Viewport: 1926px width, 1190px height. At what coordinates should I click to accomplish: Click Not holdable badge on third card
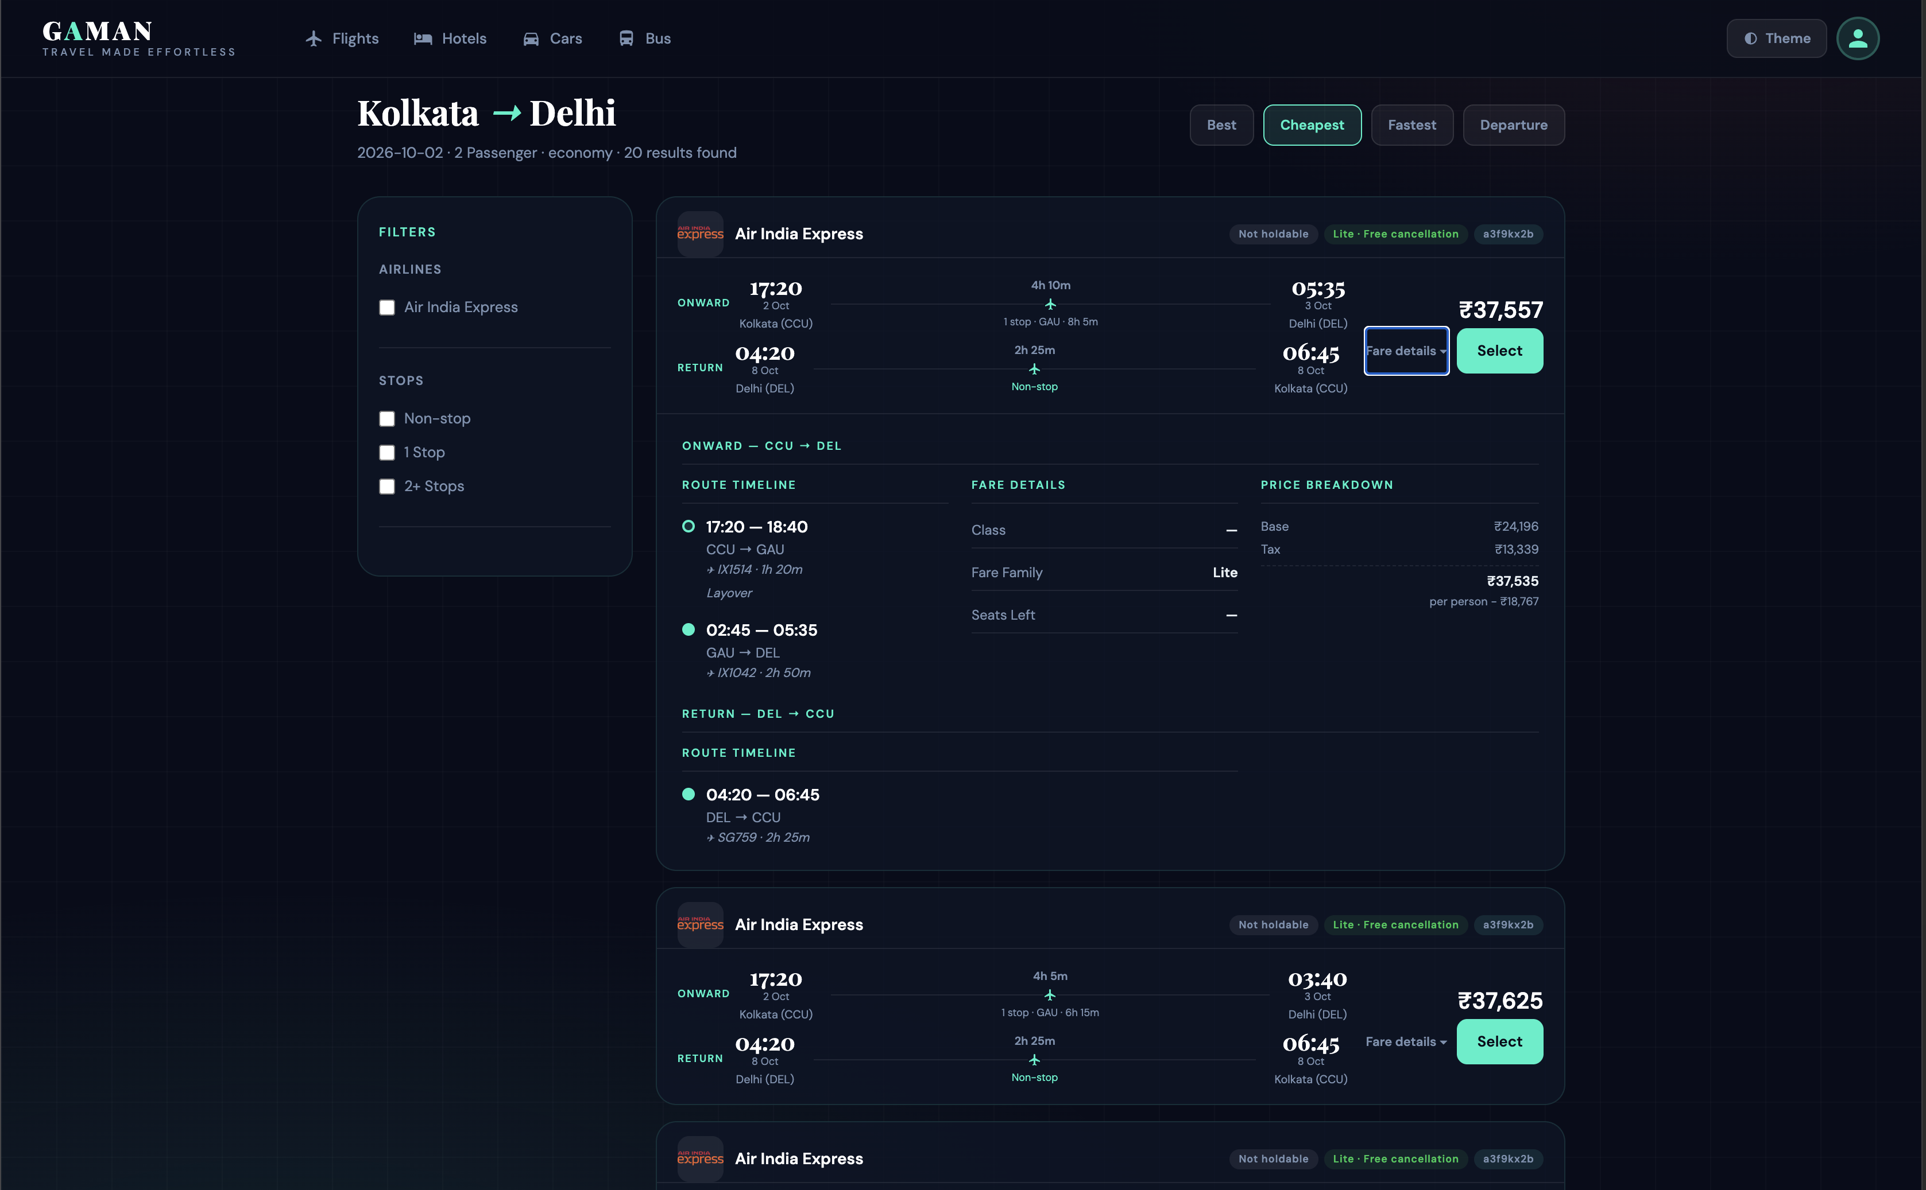tap(1273, 1158)
